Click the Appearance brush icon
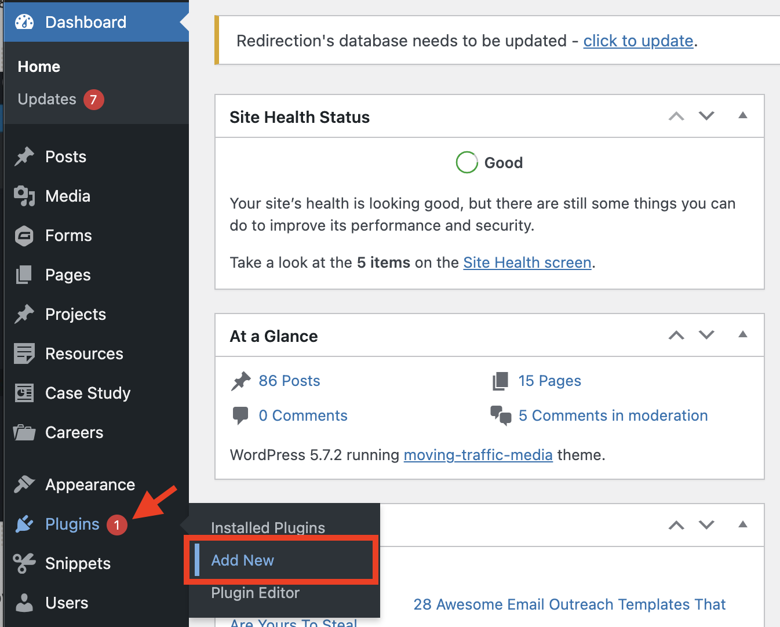This screenshot has height=627, width=780. click(24, 484)
